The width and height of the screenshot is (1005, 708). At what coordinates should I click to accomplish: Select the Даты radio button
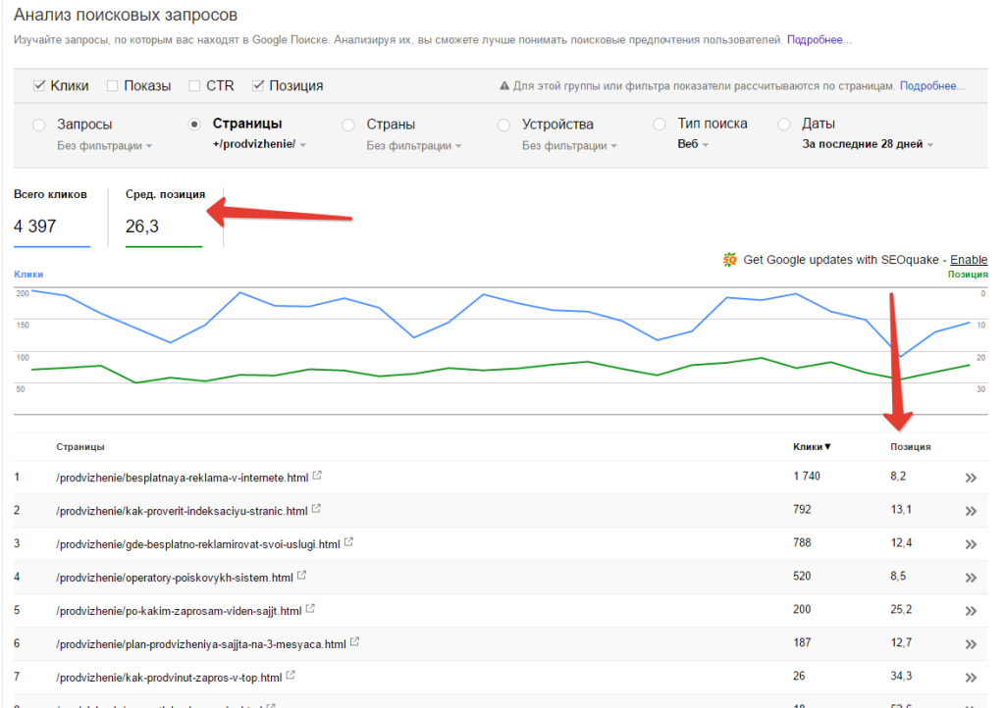tap(783, 125)
